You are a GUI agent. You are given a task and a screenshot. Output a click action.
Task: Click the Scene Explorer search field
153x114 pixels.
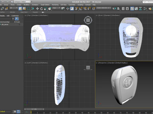pyautogui.click(x=6, y=19)
